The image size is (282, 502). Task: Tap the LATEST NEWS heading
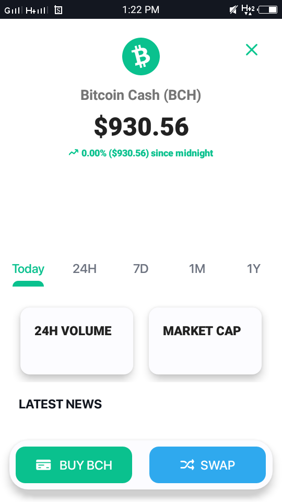60,404
